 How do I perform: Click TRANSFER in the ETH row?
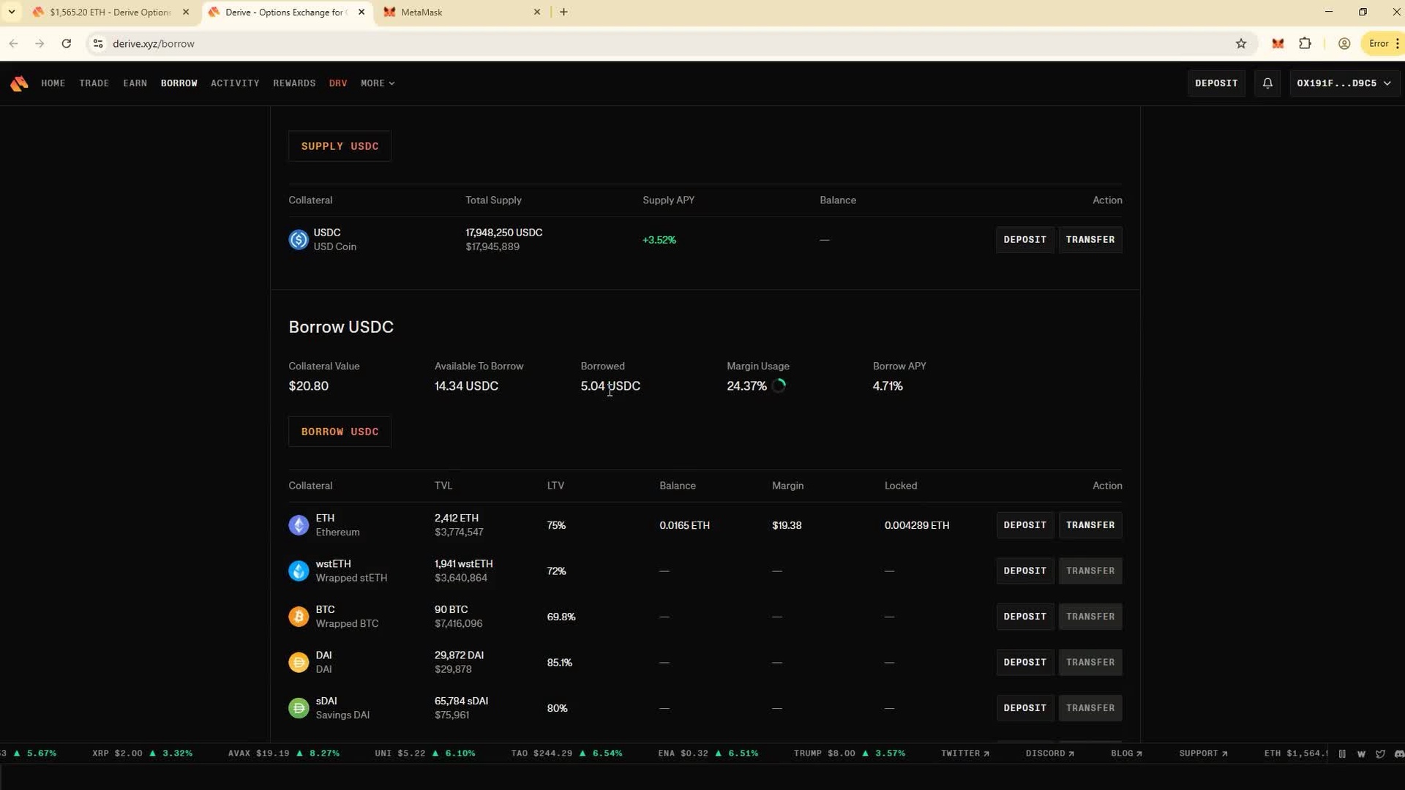[1090, 525]
